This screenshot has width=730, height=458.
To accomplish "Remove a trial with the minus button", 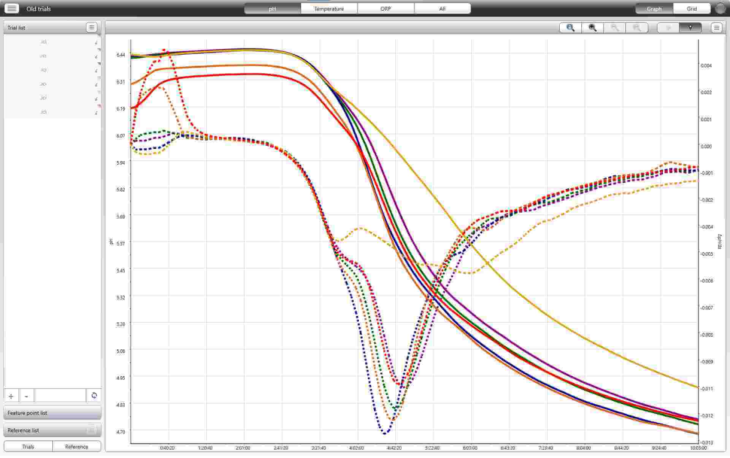I will point(26,396).
